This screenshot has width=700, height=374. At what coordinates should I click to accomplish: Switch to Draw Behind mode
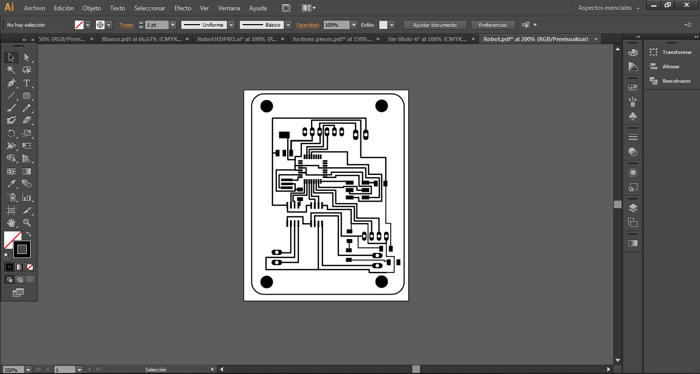[x=20, y=280]
